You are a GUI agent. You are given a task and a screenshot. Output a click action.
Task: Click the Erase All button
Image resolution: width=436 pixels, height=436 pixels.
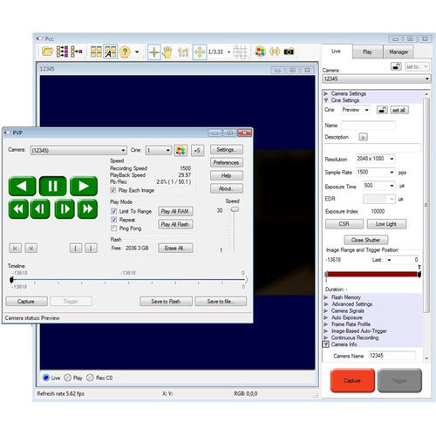point(175,248)
